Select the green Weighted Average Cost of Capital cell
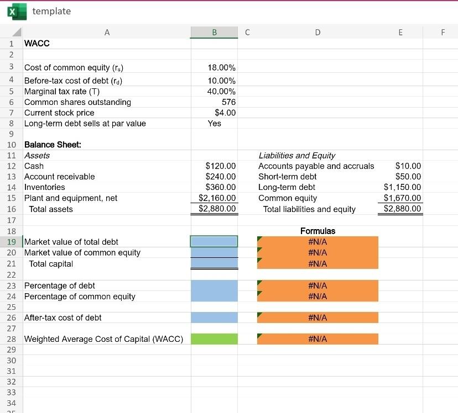Screen dimensions: 458x413 click(214, 339)
